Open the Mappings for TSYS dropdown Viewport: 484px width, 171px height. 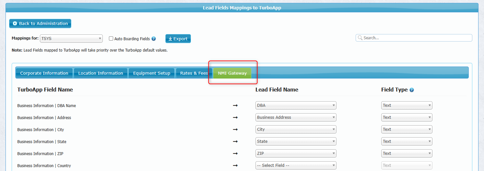pos(71,38)
